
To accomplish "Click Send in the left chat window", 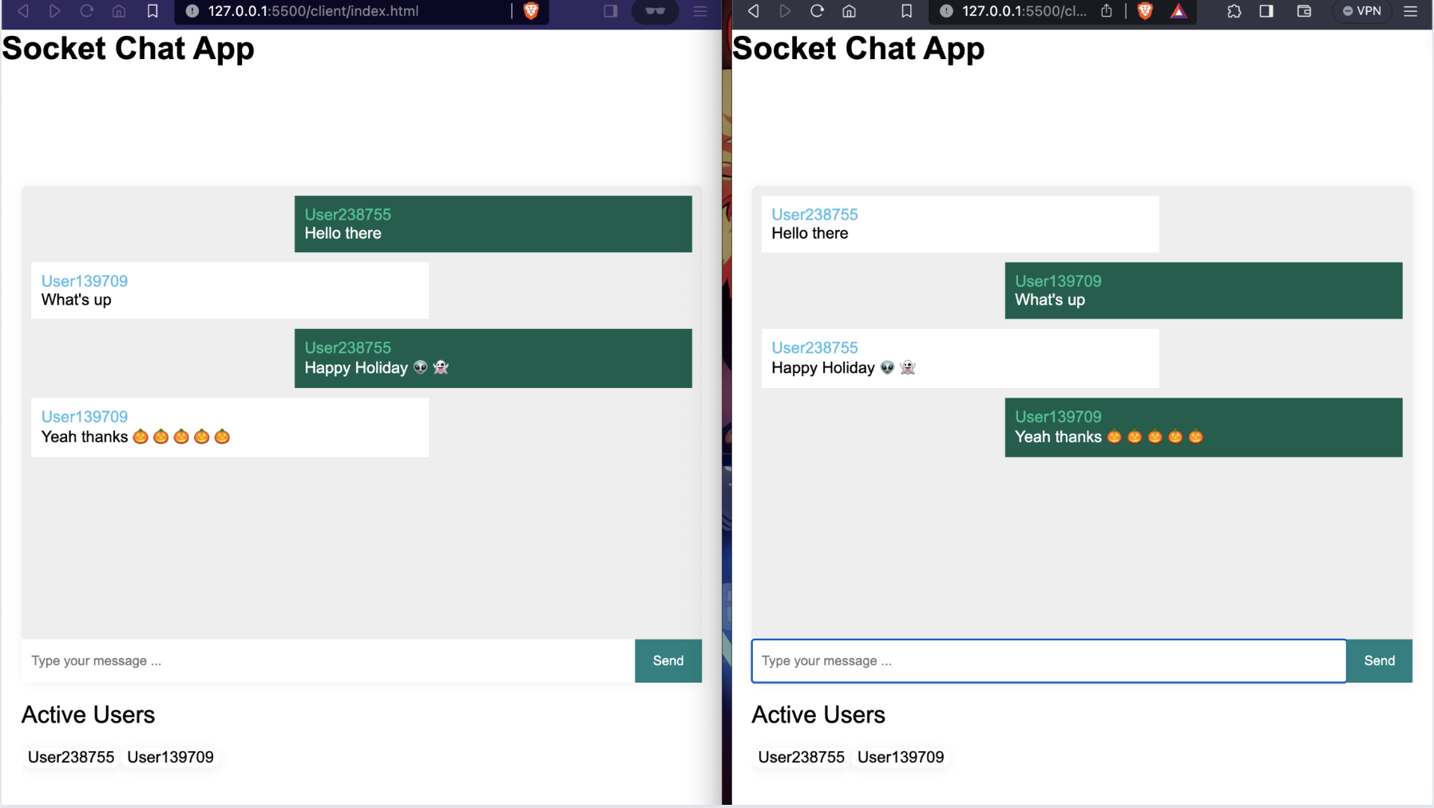I will tap(667, 660).
